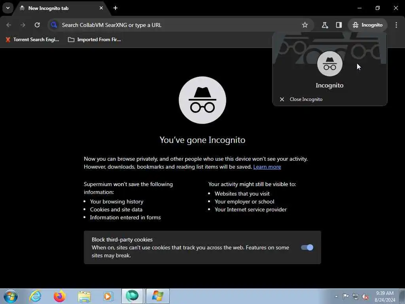Open the taskbar clock showing 9:39 AM

tap(385, 296)
